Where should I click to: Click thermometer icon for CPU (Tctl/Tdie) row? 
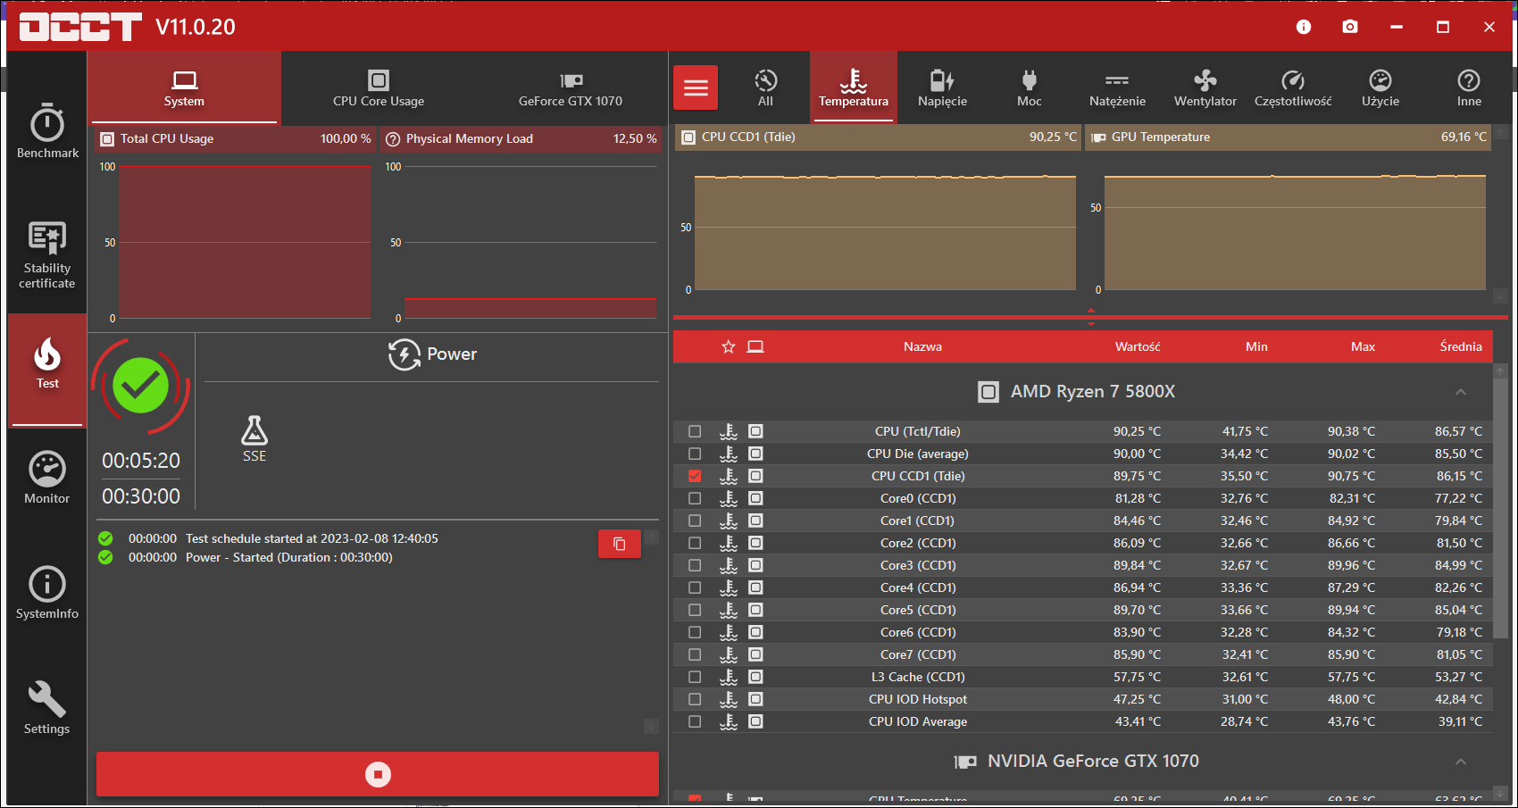[729, 431]
